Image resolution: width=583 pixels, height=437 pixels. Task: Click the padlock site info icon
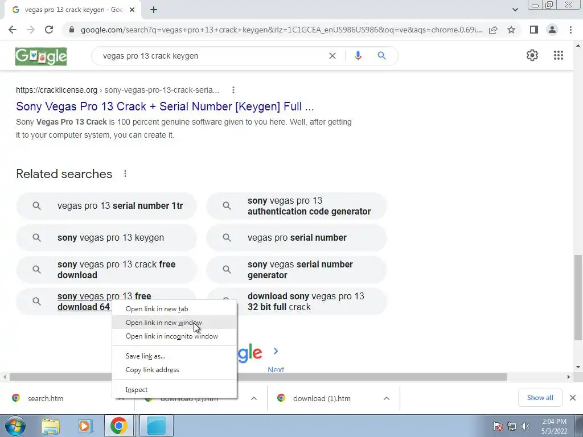click(72, 30)
